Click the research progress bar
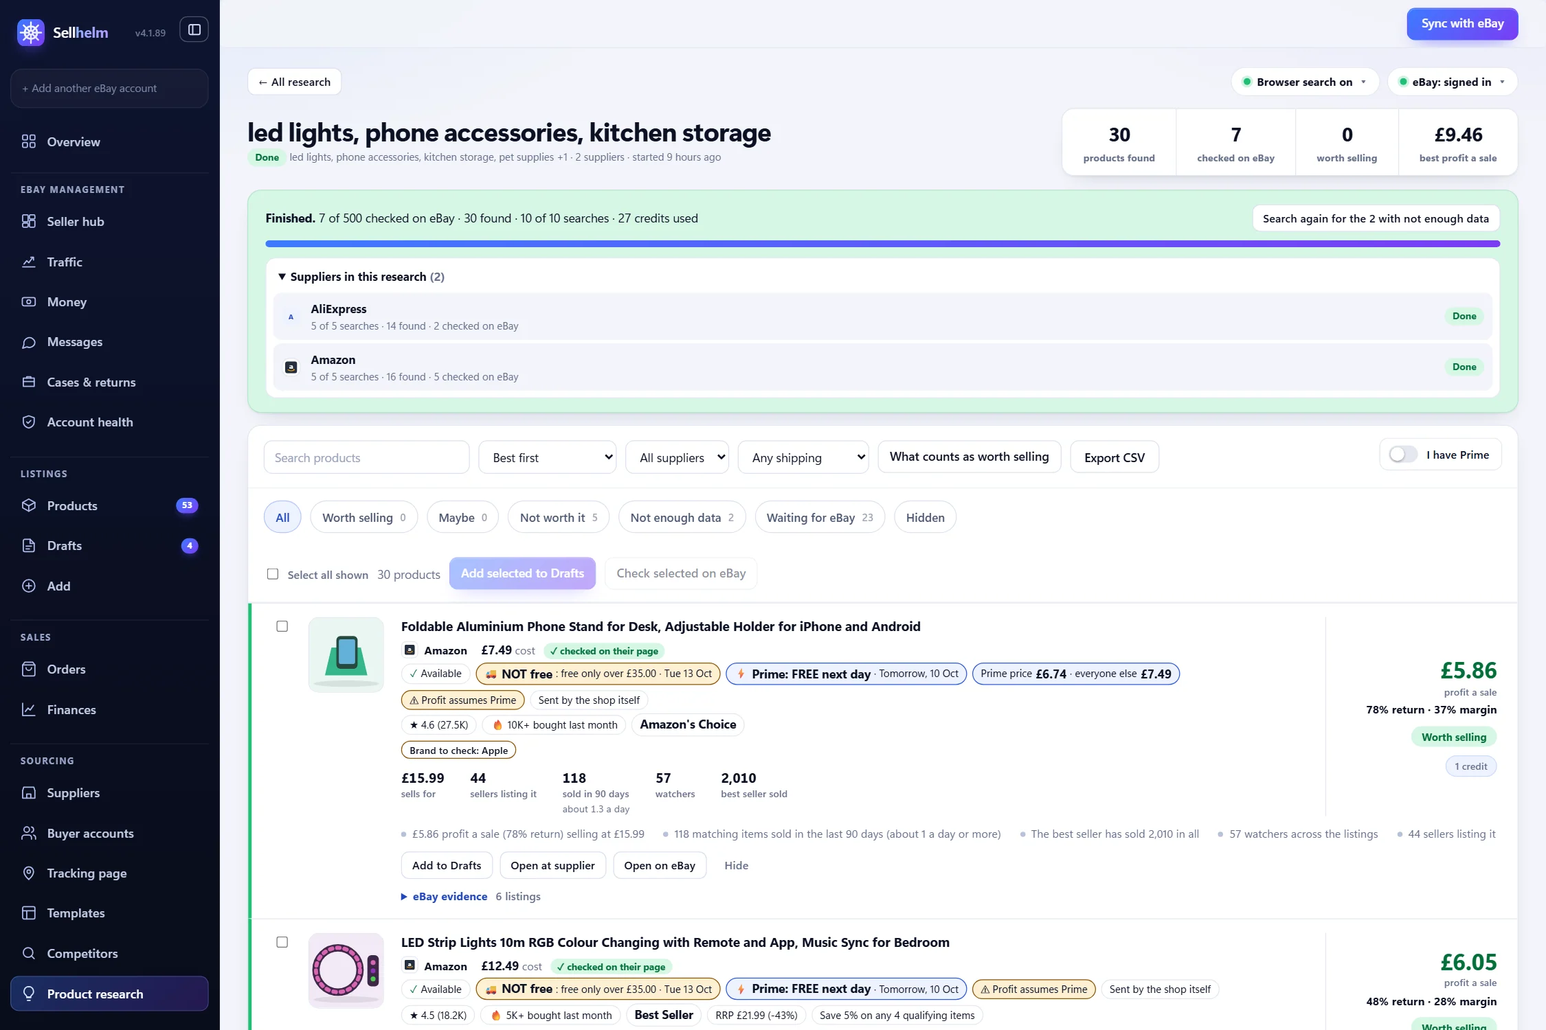The height and width of the screenshot is (1030, 1546). click(882, 244)
